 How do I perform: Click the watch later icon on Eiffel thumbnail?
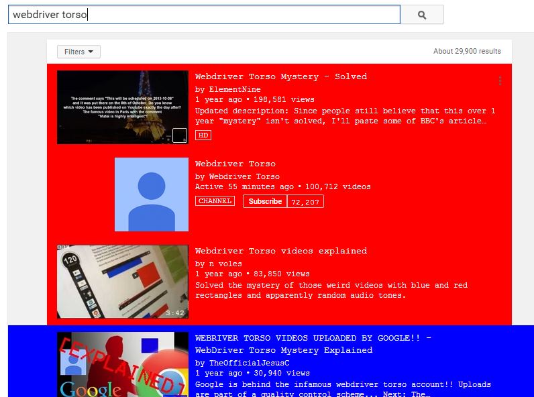coord(180,135)
